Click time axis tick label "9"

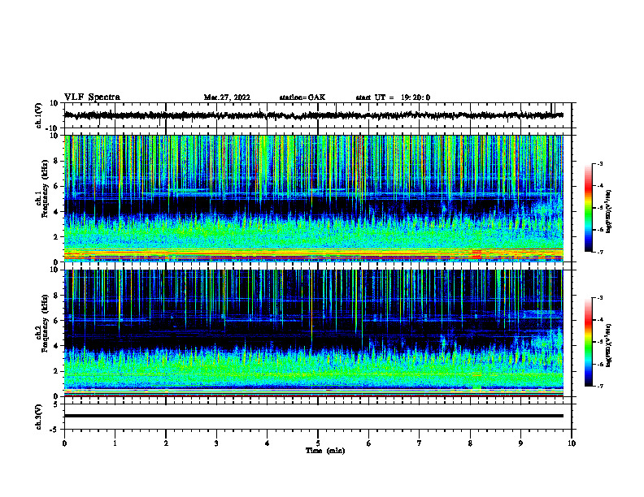click(x=520, y=443)
